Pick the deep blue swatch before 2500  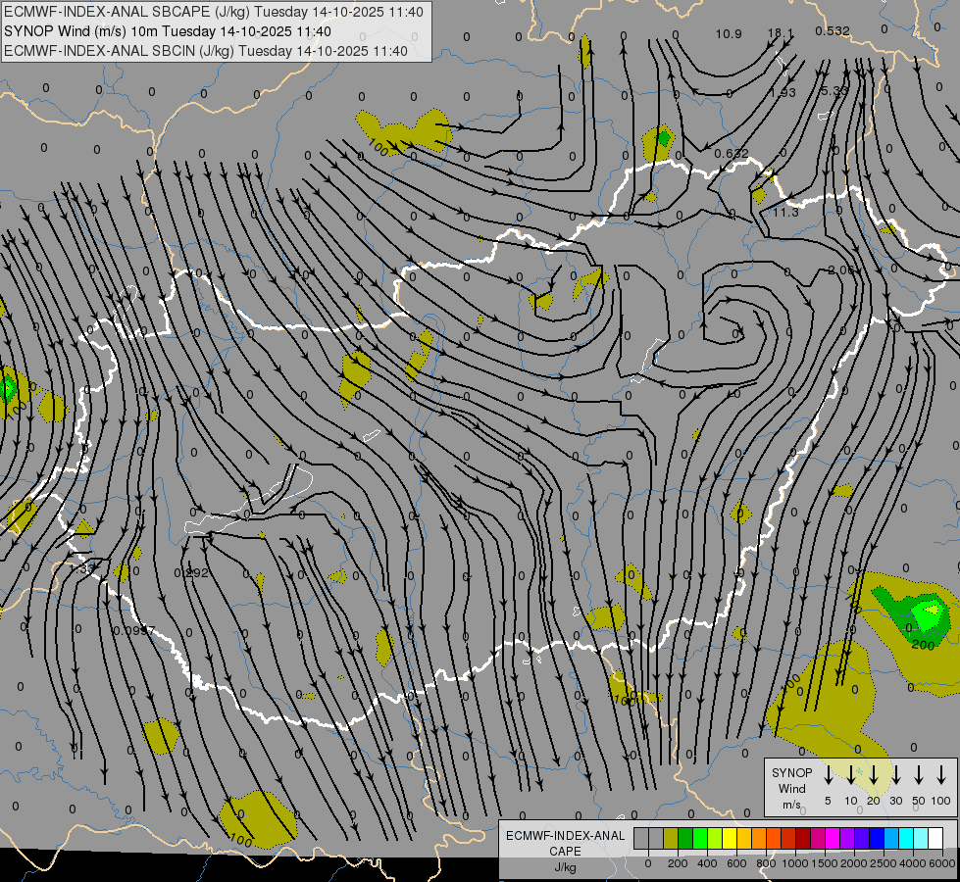click(x=876, y=838)
